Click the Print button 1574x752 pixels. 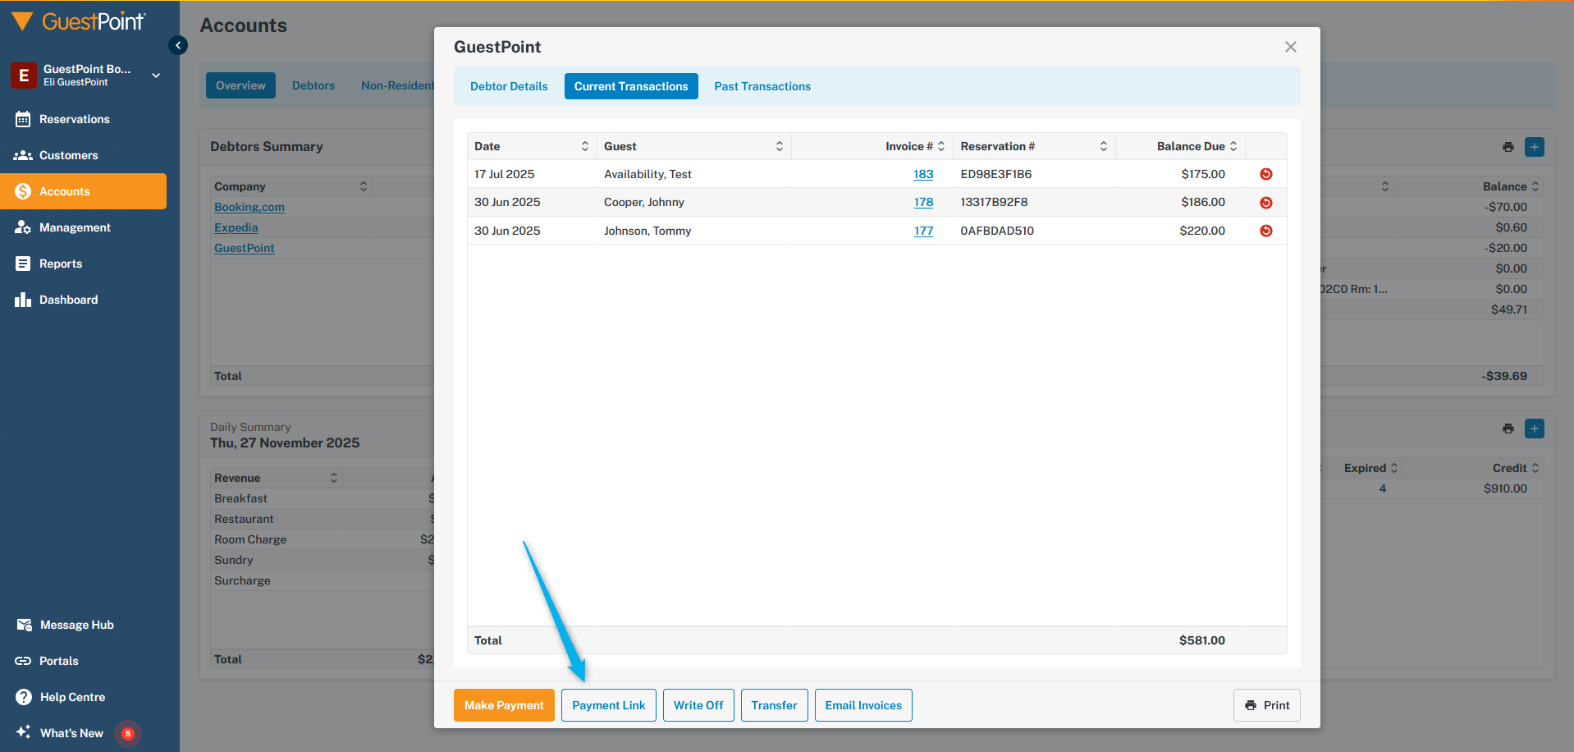[1266, 705]
